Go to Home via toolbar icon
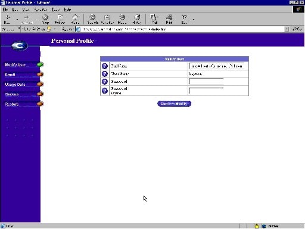 (75, 19)
